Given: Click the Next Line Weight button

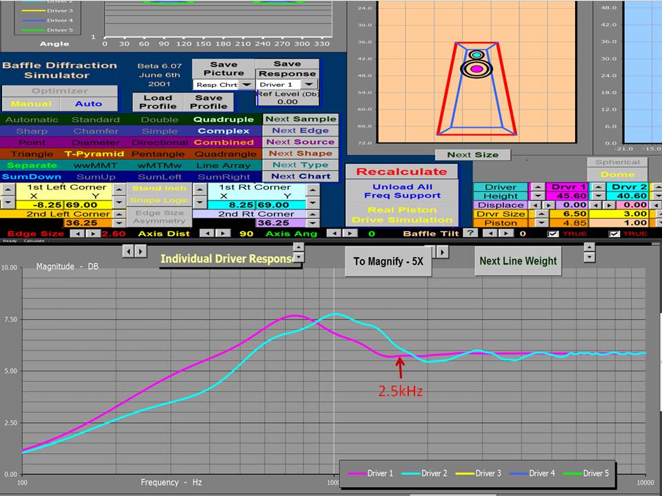Looking at the screenshot, I should pos(518,261).
